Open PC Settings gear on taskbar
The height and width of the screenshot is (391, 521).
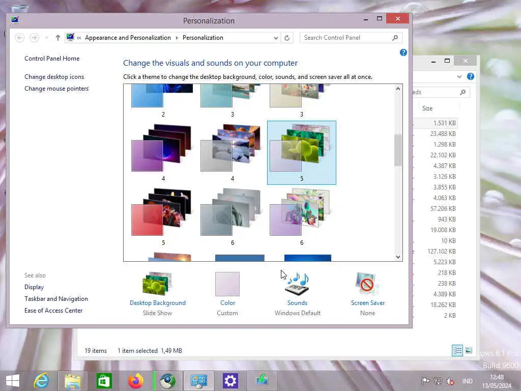(x=230, y=381)
